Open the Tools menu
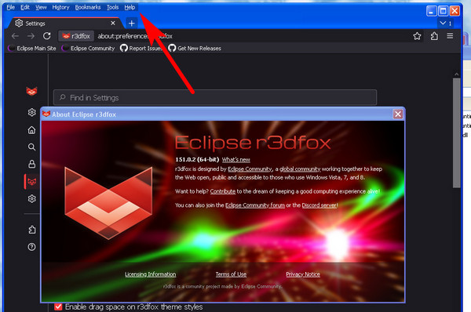The width and height of the screenshot is (471, 312). (x=112, y=7)
